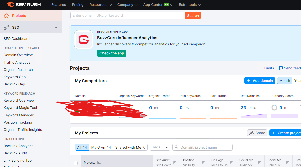
Task: Focus the Domain, project name search field
Action: (x=203, y=147)
